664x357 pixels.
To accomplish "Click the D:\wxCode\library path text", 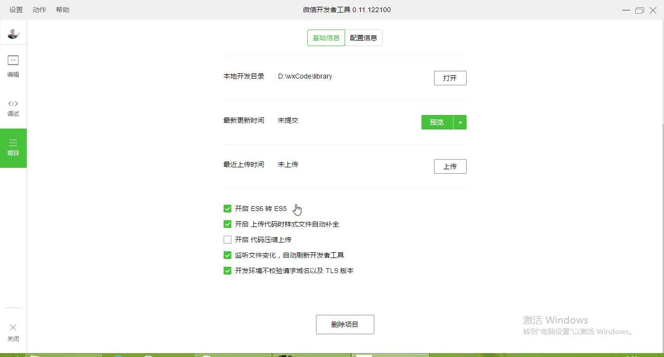I will (x=305, y=76).
